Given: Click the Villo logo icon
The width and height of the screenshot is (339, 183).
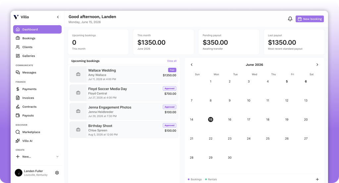Looking at the screenshot, I should pyautogui.click(x=16, y=17).
